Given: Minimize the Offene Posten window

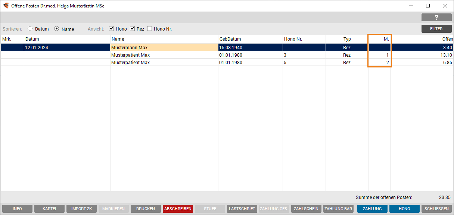Looking at the screenshot, I should tap(411, 6).
